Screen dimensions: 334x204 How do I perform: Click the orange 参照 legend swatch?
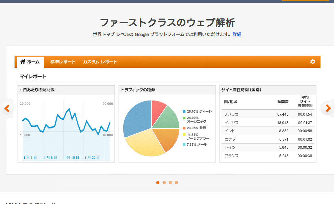184,128
